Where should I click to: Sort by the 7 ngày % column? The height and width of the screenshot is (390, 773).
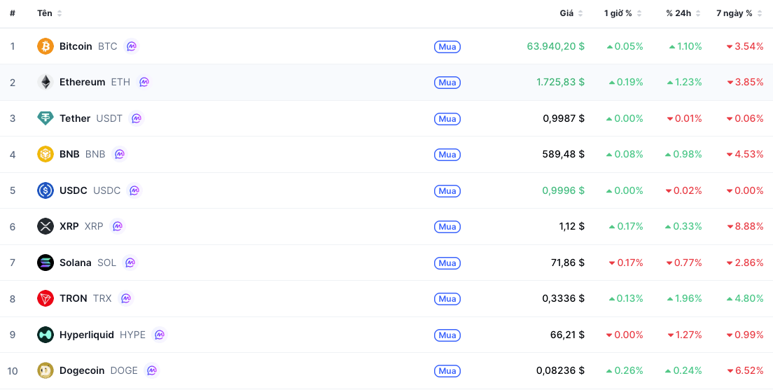click(x=739, y=13)
